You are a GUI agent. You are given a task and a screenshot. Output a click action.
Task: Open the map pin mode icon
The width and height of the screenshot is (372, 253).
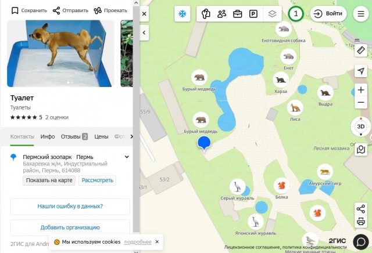point(361,150)
